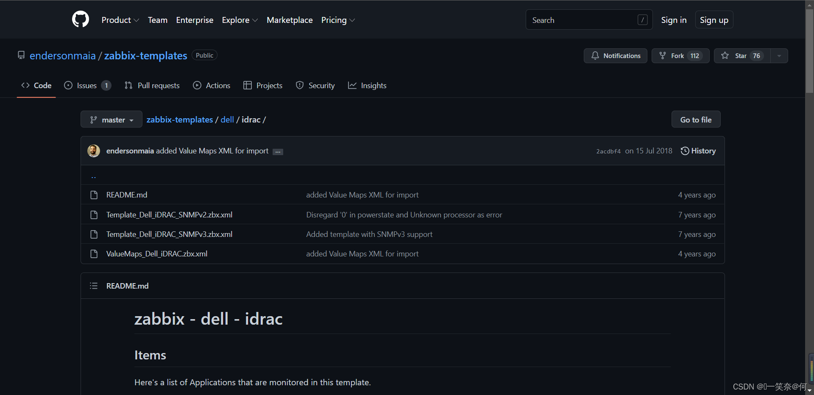The image size is (814, 395).
Task: Open README.md row commit message link
Action: pyautogui.click(x=362, y=195)
